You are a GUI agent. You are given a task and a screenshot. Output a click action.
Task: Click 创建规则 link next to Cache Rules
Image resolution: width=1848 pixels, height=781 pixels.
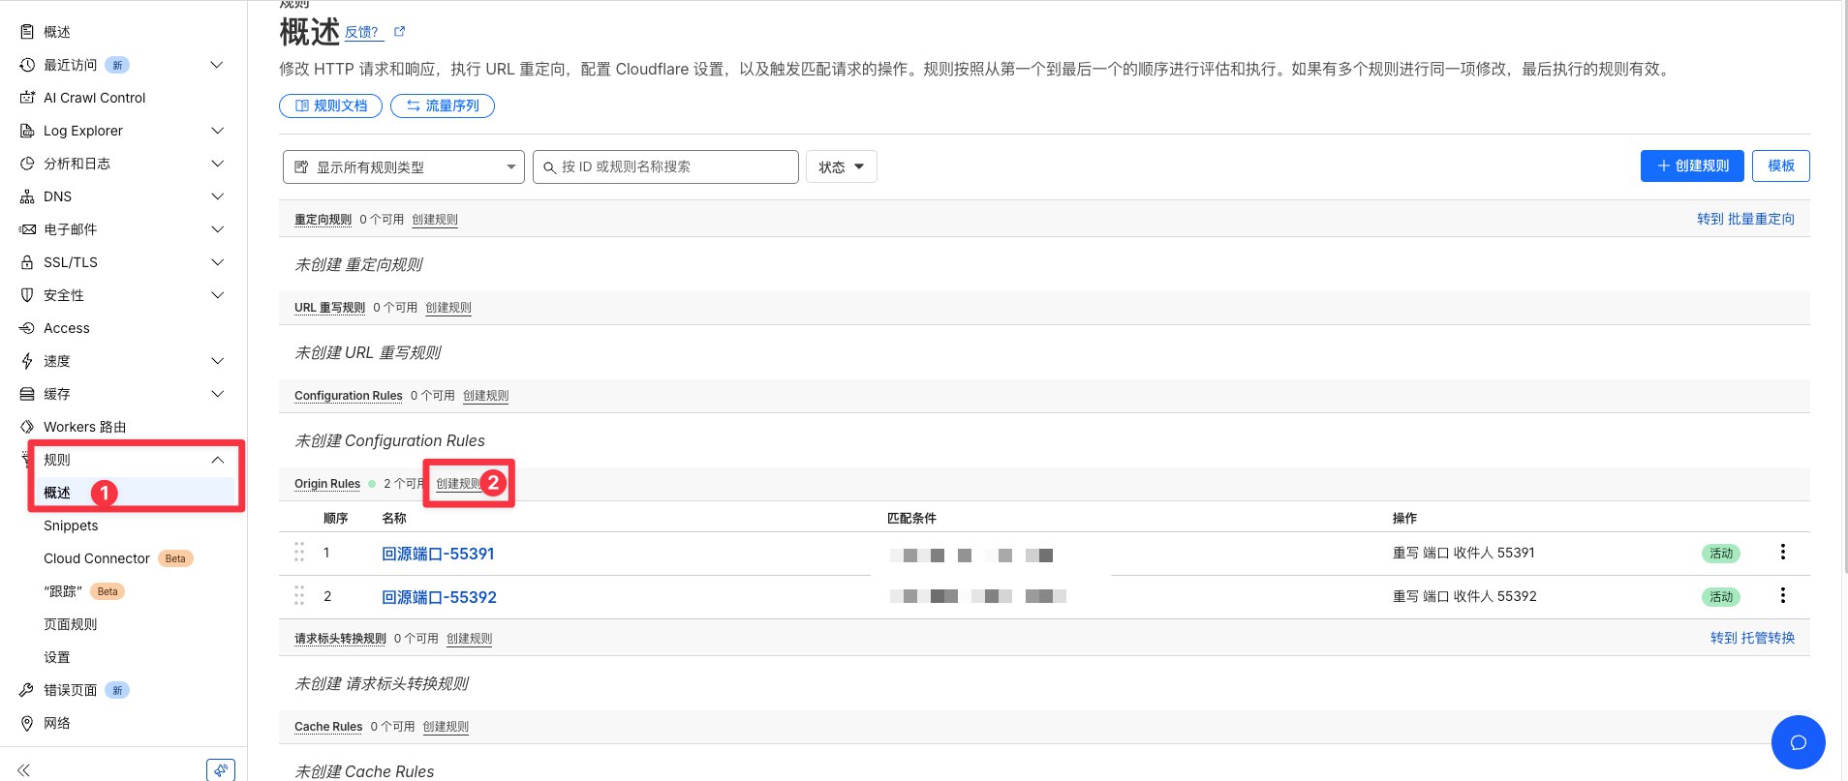click(446, 726)
